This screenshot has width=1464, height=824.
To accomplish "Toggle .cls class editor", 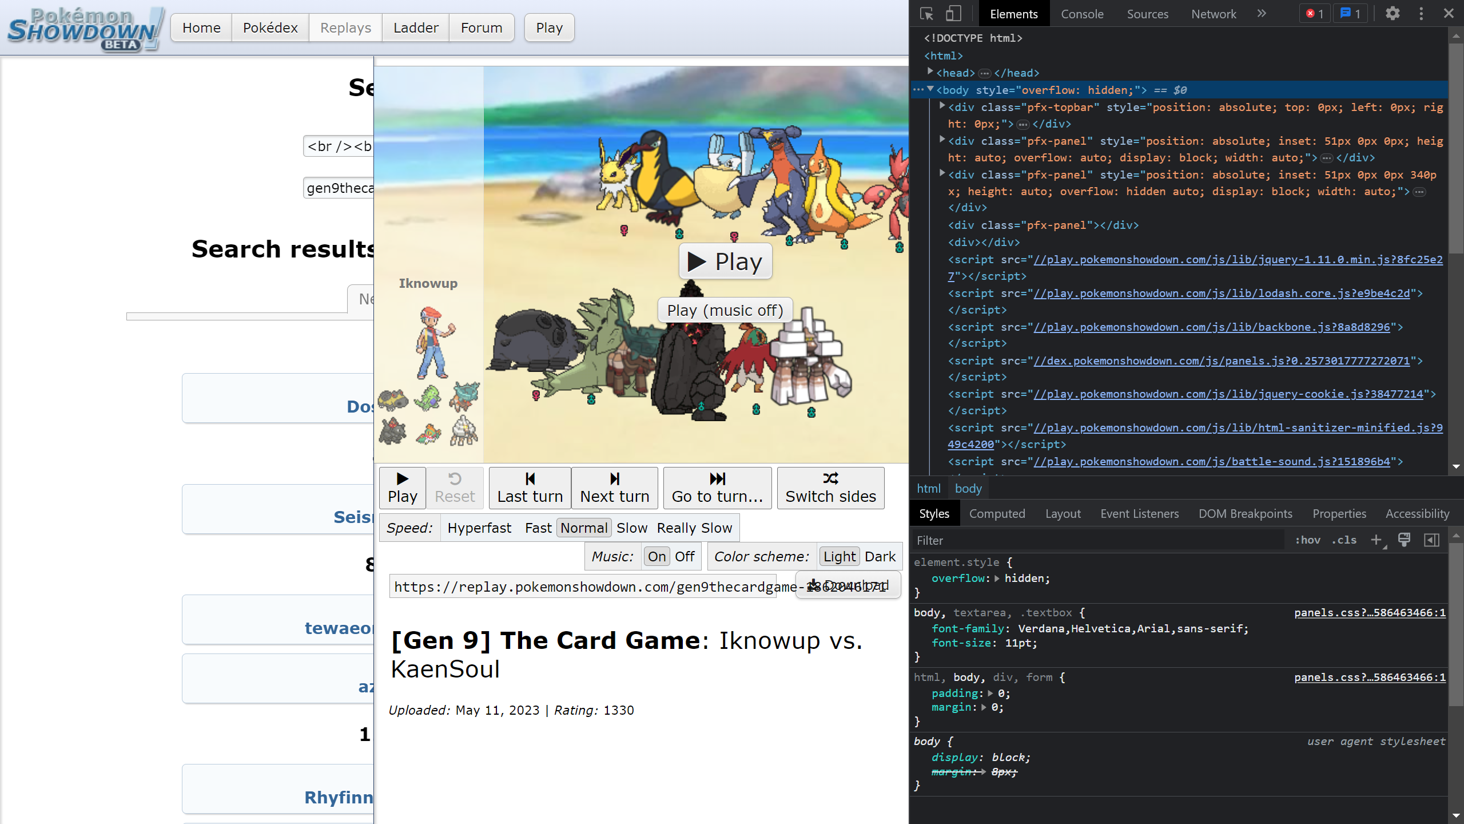I will pos(1344,540).
